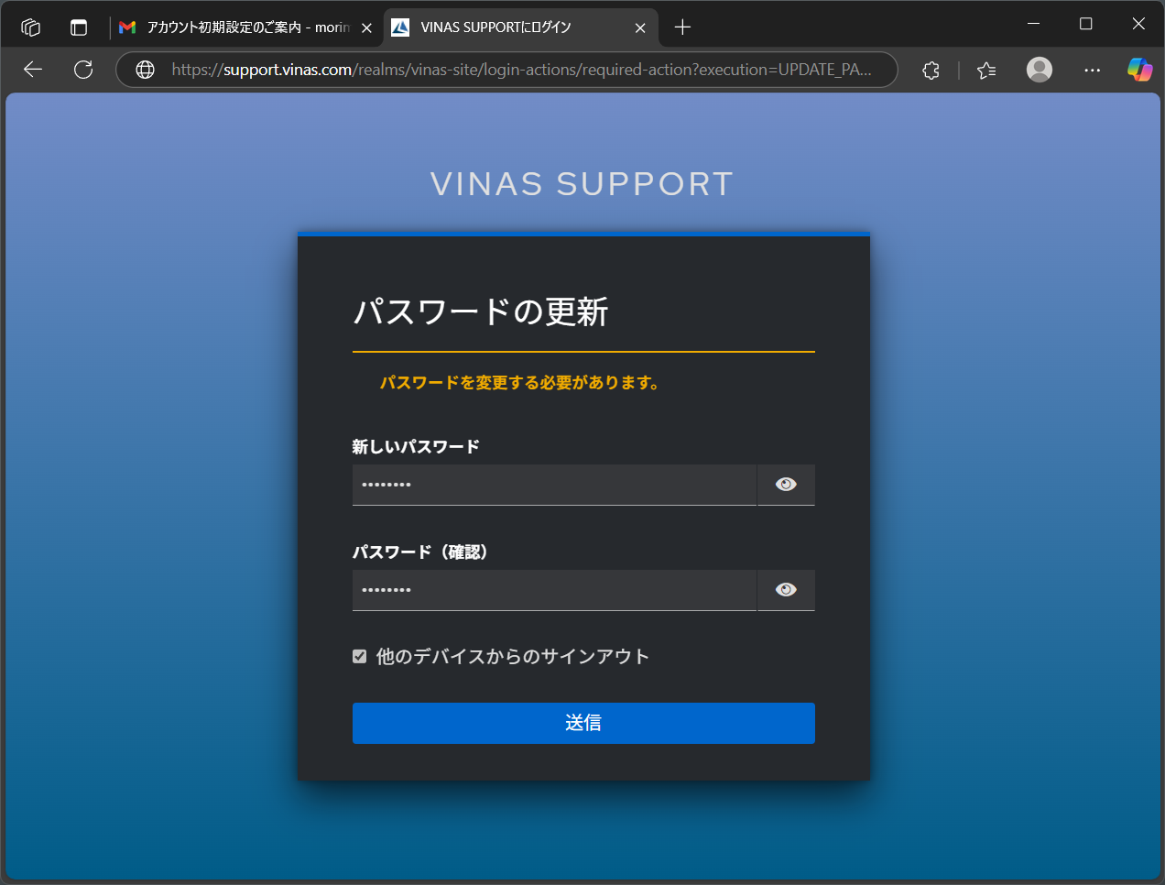Open the tab actions menu icon
Viewport: 1165px width, 885px height.
(x=79, y=27)
